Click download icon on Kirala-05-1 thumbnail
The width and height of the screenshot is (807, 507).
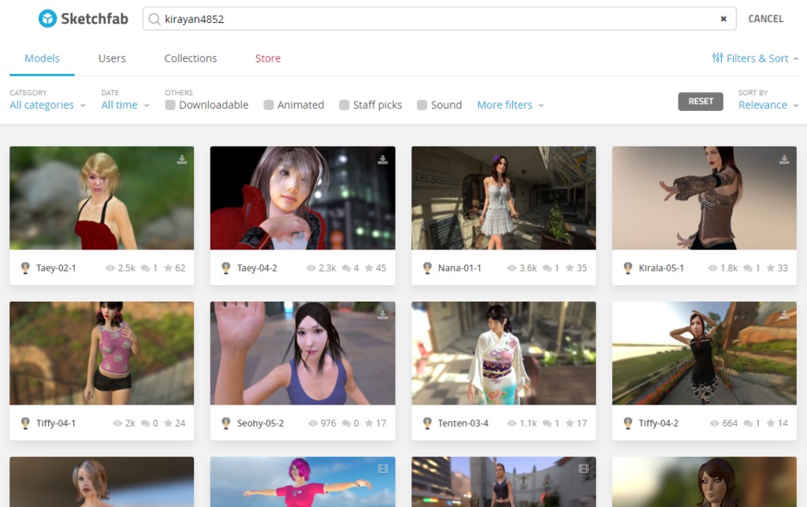784,159
